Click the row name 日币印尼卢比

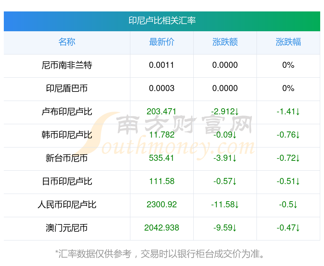67,181
